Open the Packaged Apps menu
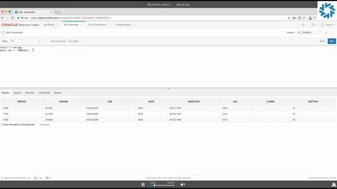 pyautogui.click(x=123, y=25)
